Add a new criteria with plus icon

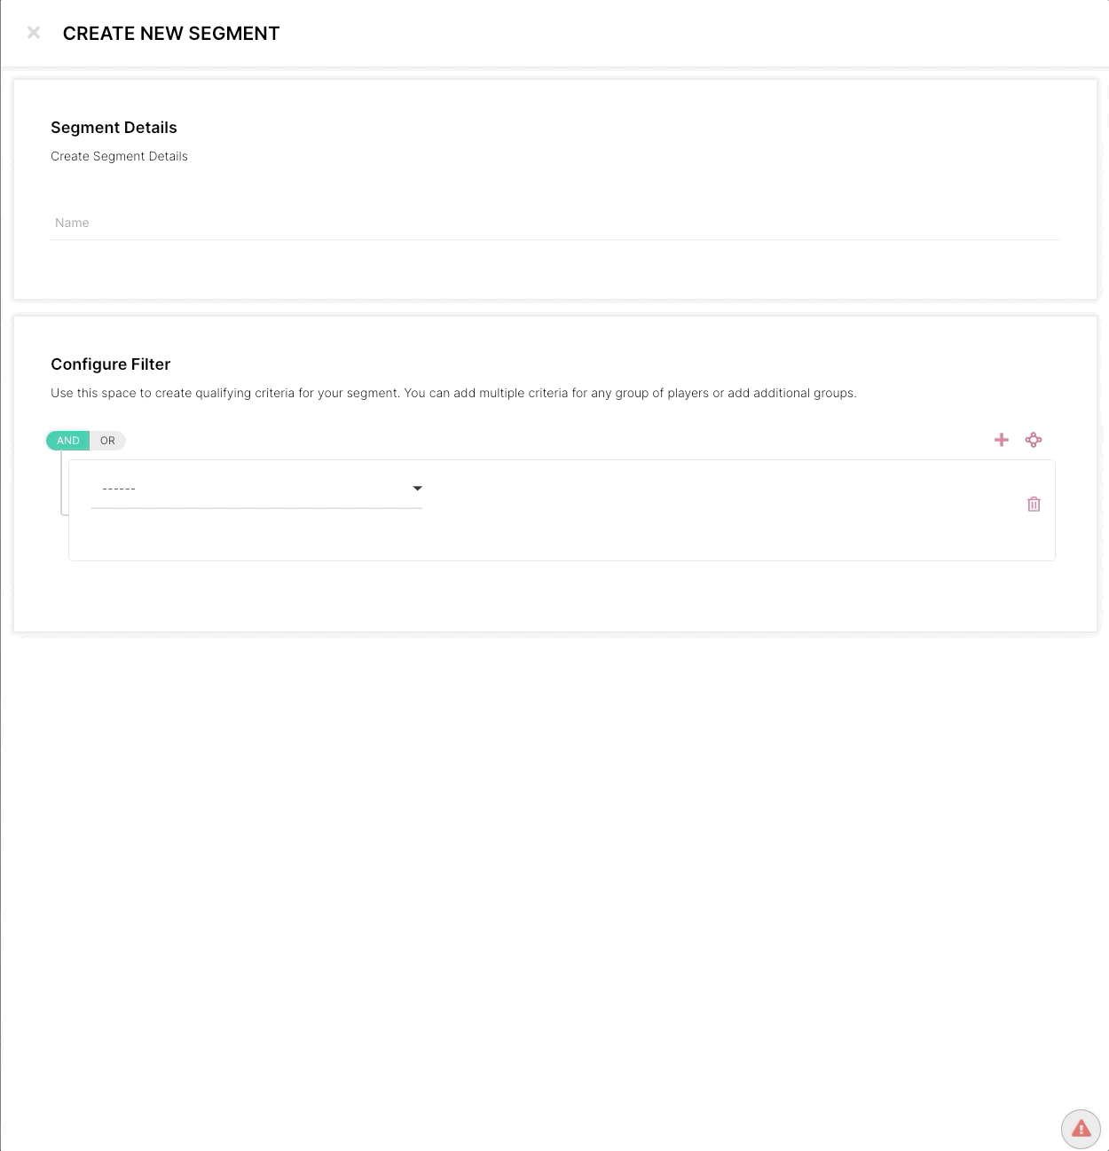click(1002, 440)
